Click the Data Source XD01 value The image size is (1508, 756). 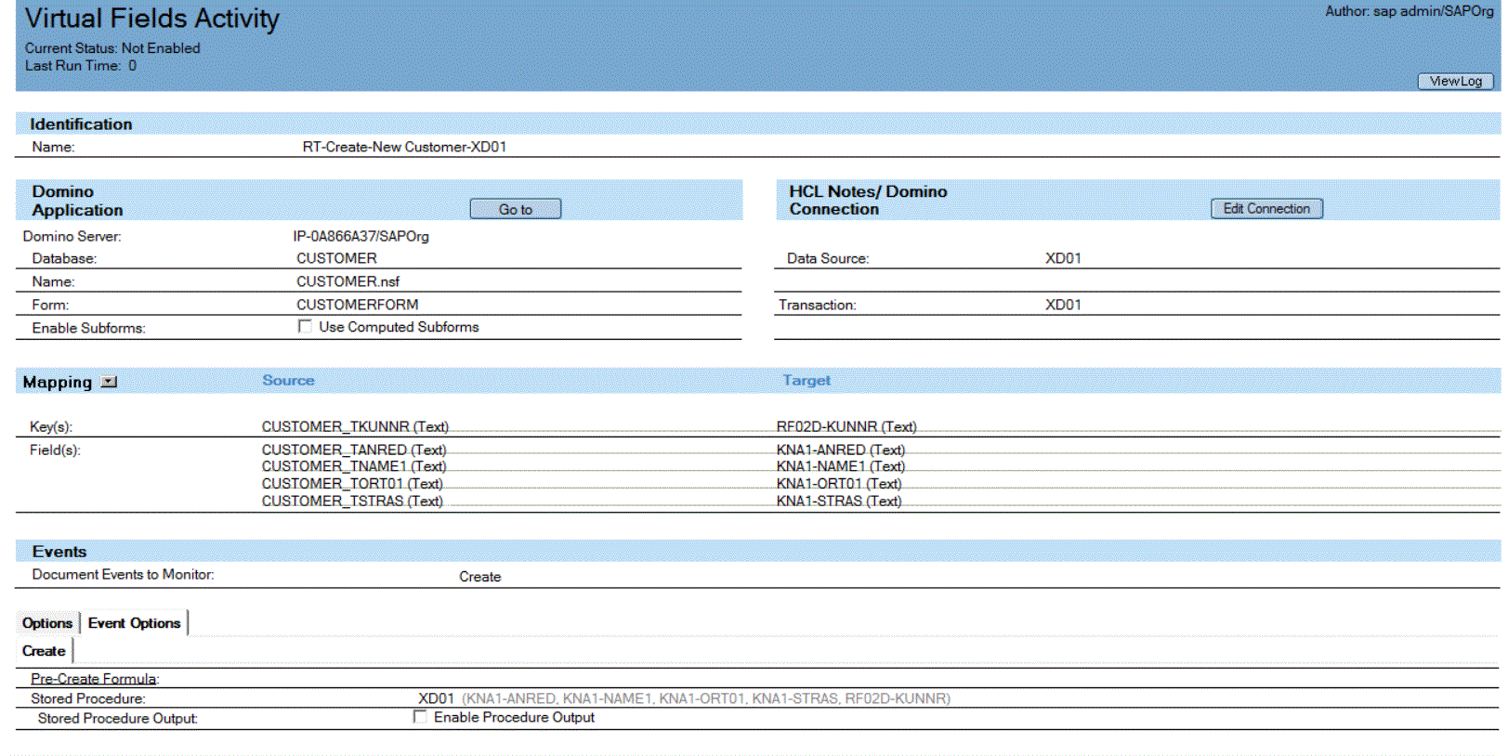[1063, 258]
